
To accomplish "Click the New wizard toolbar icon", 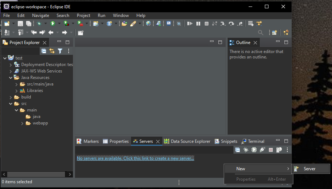I will point(7,23).
